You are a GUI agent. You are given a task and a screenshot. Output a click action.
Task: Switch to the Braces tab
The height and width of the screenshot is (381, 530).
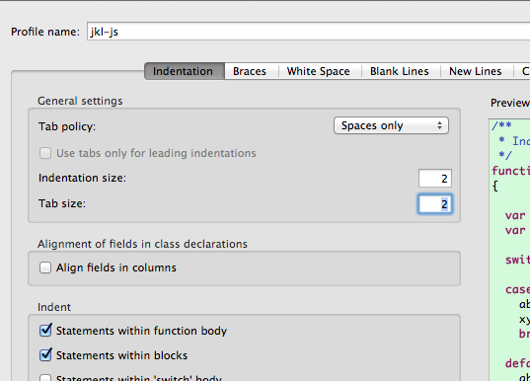point(252,71)
